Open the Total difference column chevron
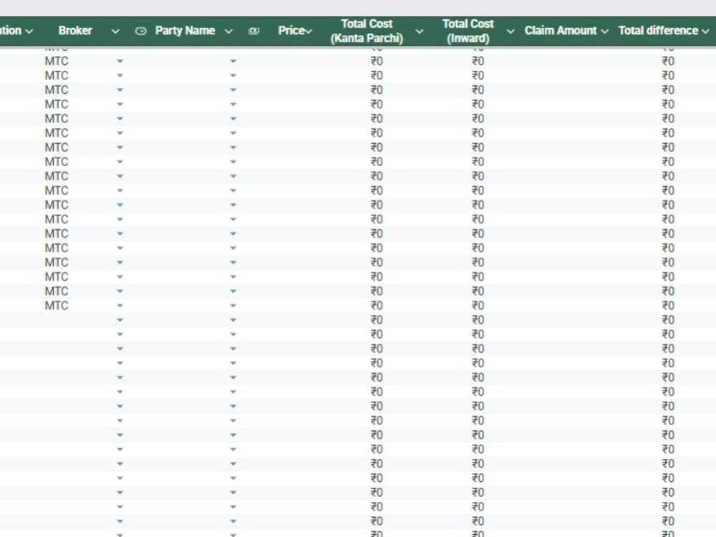Image resolution: width=716 pixels, height=537 pixels. pyautogui.click(x=705, y=32)
